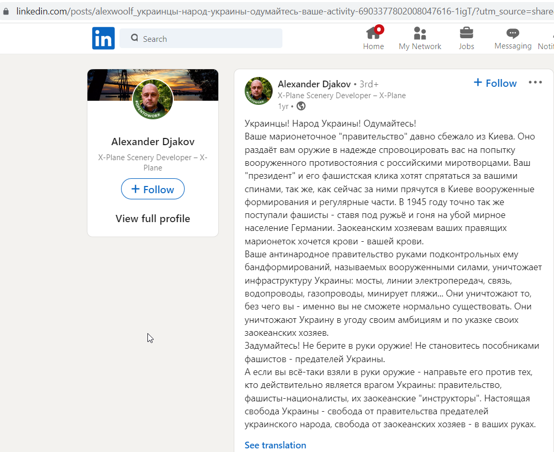554x452 pixels.
Task: Select Messaging label in navigation
Action: (x=513, y=46)
